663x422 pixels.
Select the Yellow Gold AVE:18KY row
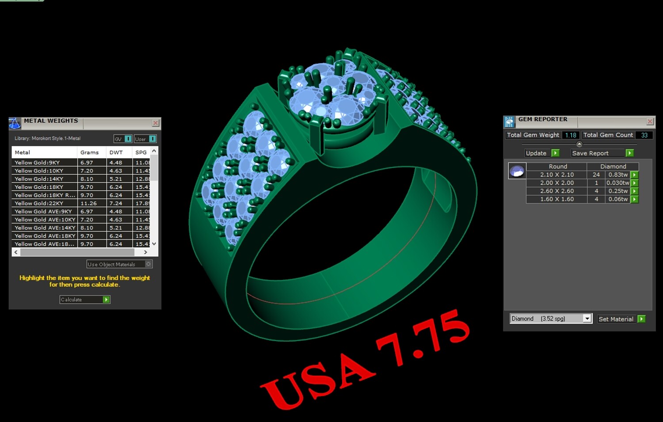81,236
